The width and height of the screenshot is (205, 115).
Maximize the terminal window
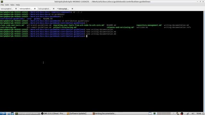coord(200,2)
